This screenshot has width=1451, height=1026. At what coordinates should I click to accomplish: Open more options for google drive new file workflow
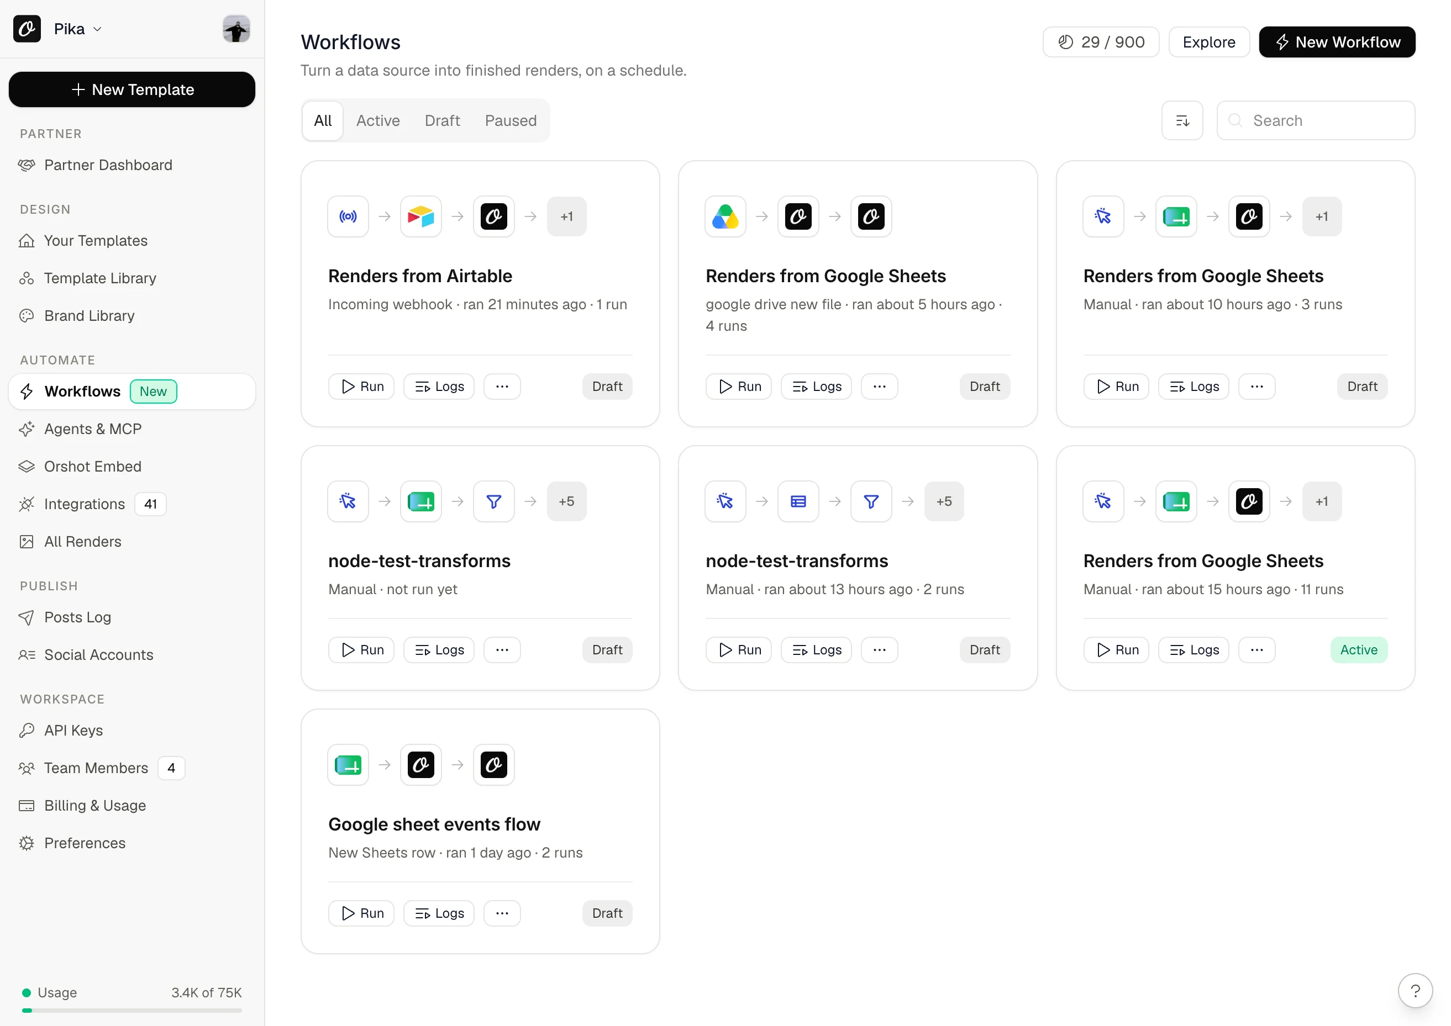(x=880, y=386)
